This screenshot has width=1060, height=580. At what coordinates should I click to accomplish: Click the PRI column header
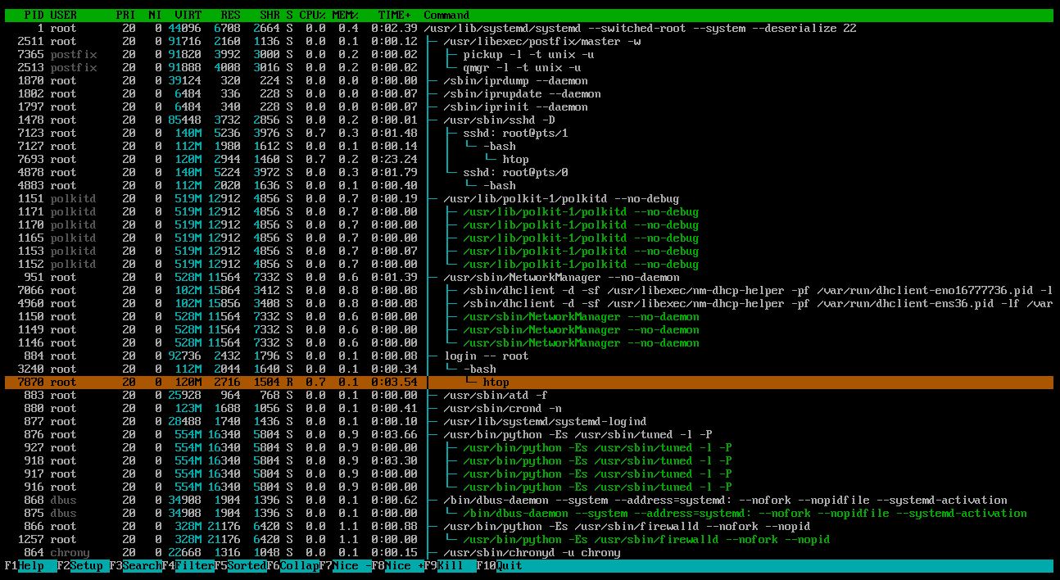click(x=126, y=15)
